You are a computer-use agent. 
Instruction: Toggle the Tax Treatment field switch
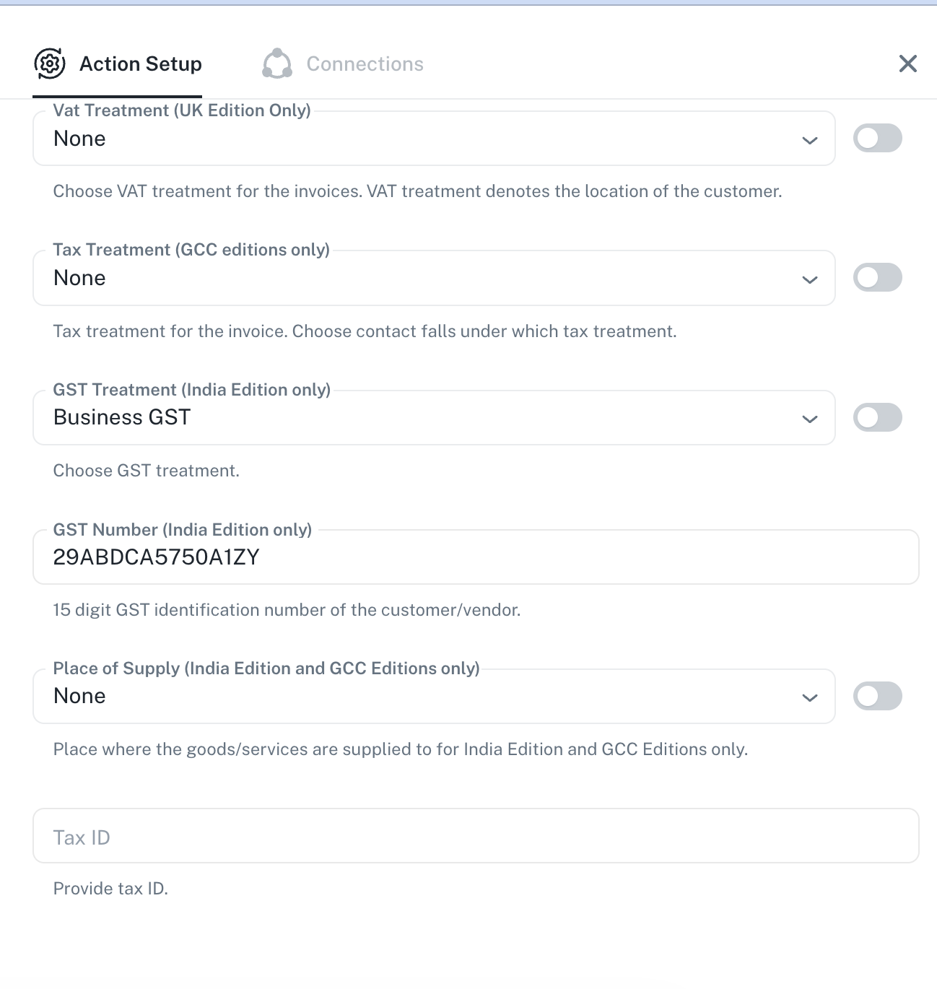(877, 278)
